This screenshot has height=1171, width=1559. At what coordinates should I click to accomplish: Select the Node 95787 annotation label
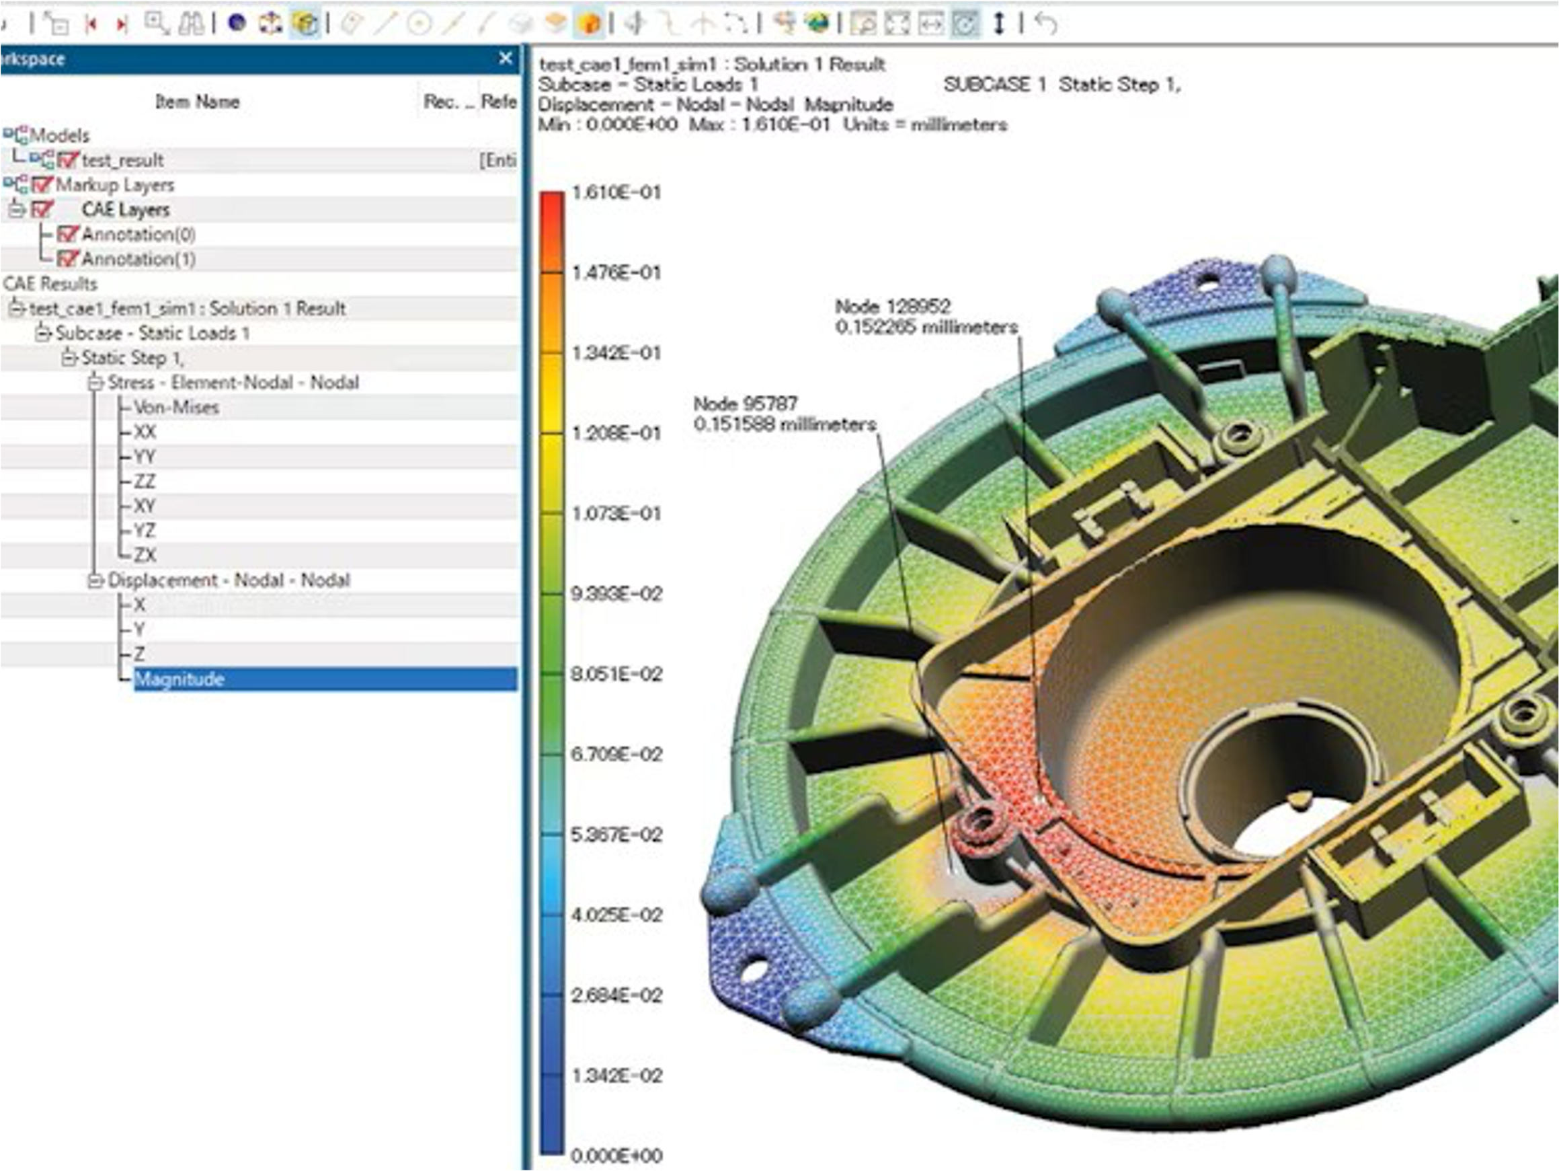[x=785, y=414]
